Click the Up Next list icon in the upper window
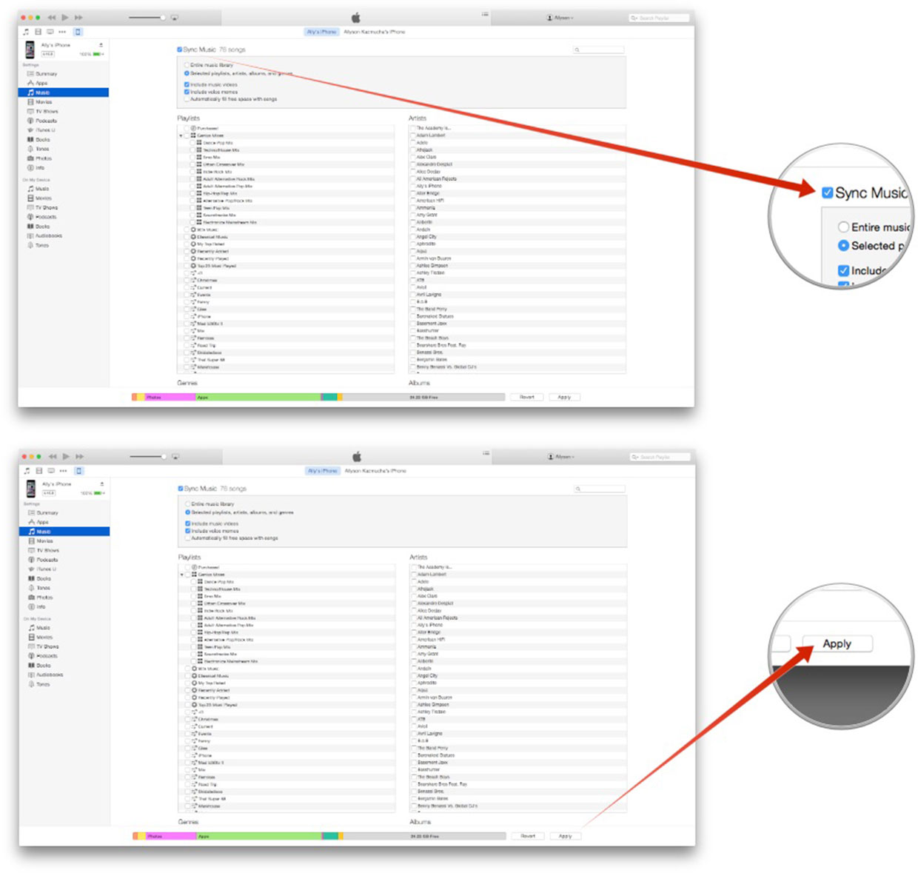Screen dimensions: 918x873 point(485,15)
